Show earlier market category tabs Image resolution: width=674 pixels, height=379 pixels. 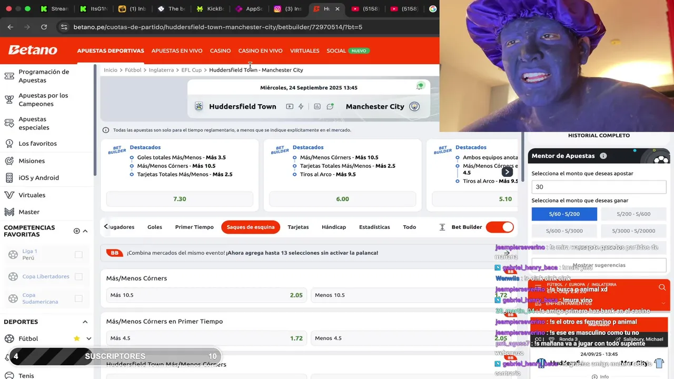[x=106, y=227]
